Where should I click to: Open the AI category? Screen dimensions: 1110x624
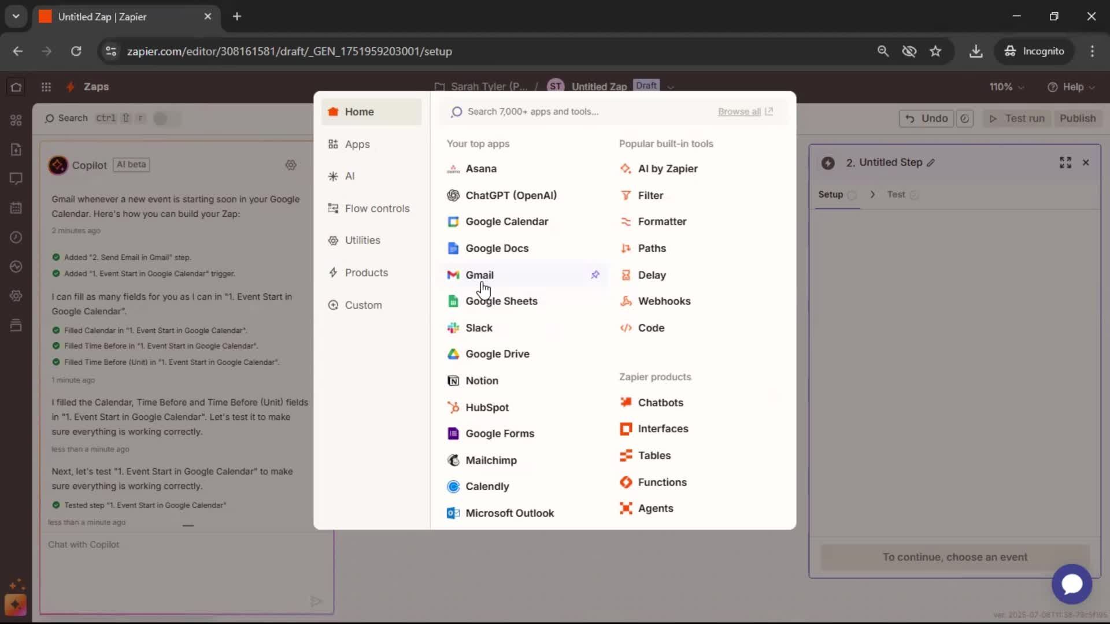click(371, 176)
